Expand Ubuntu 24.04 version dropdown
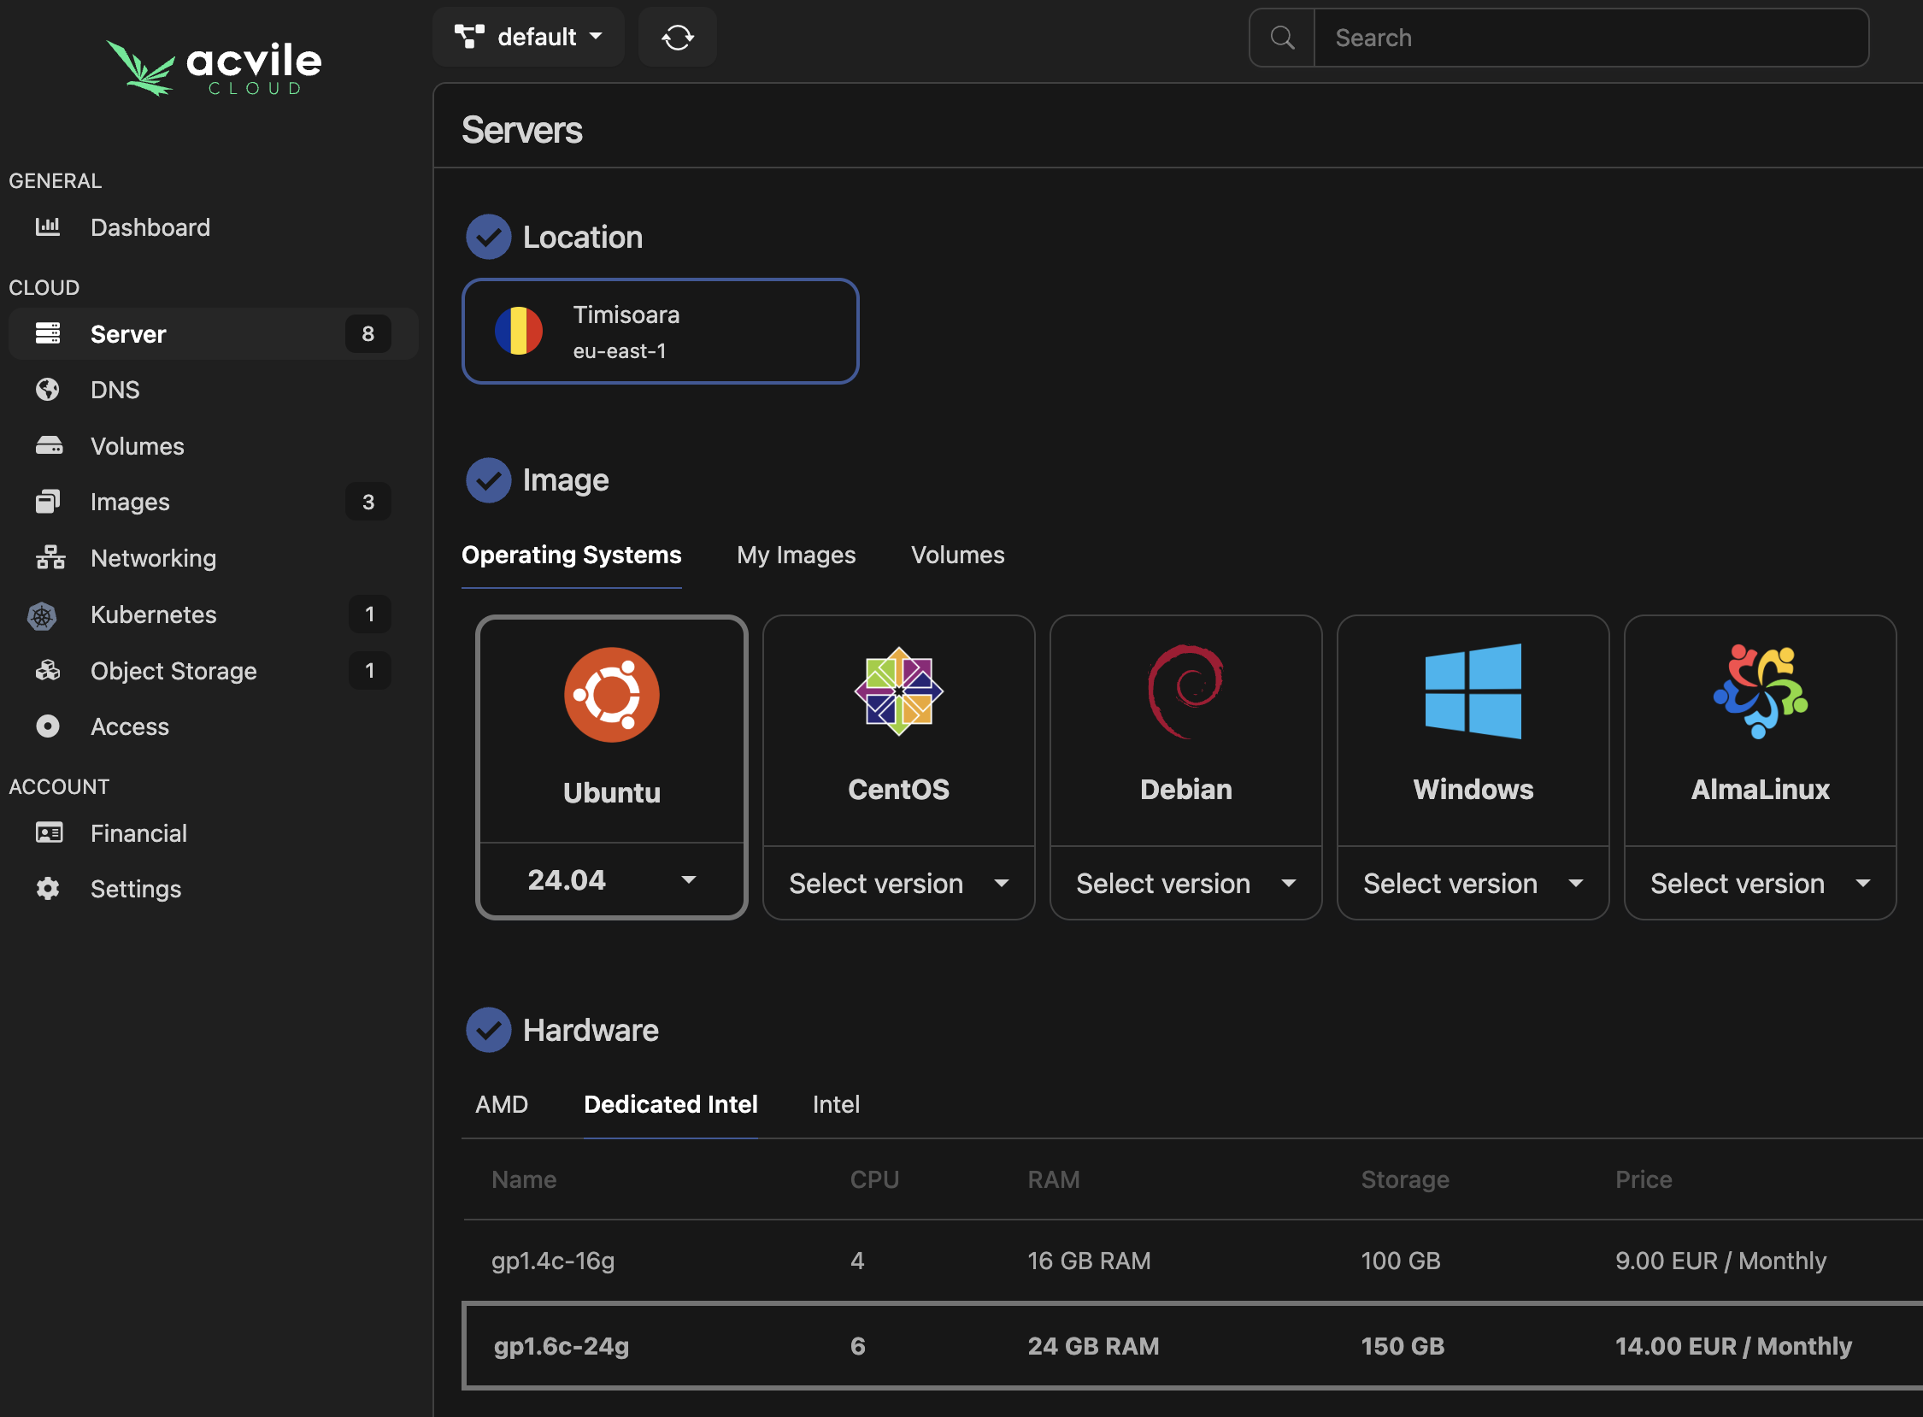 (611, 880)
